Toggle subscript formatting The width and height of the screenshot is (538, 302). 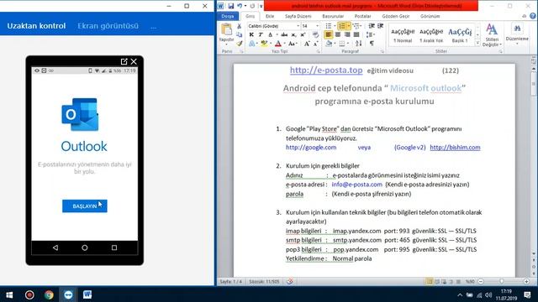293,34
